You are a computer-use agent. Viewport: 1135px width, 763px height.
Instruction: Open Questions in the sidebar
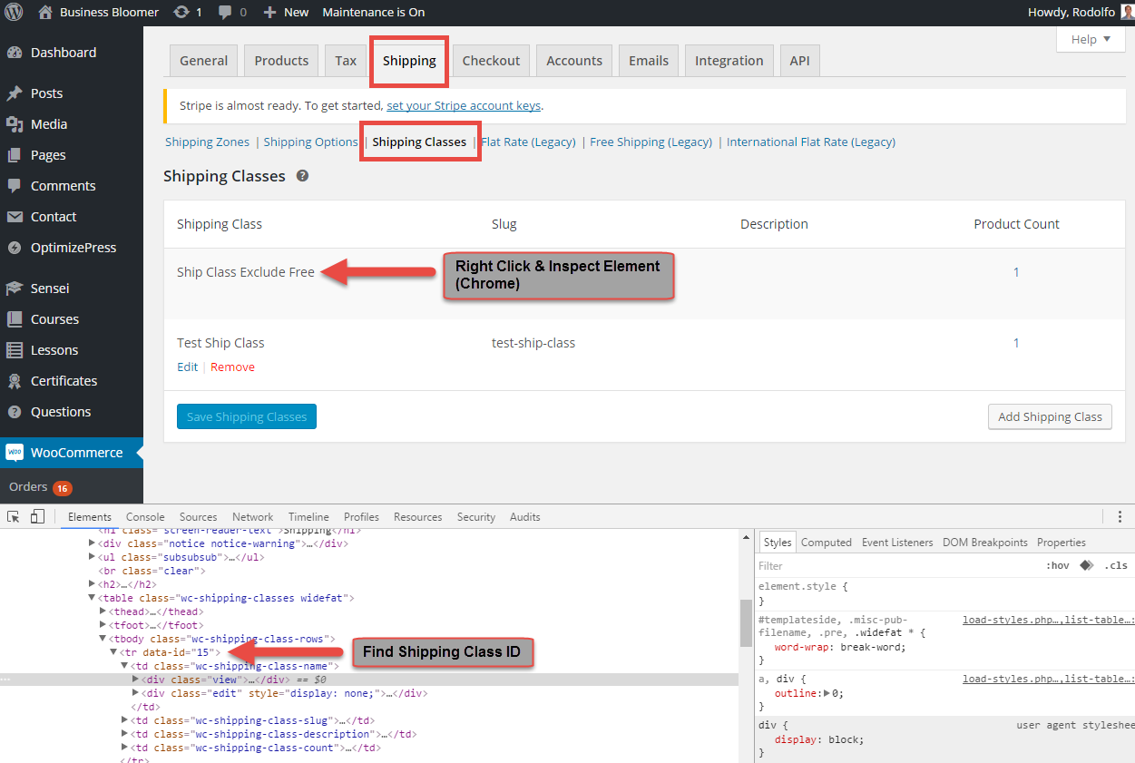(61, 412)
